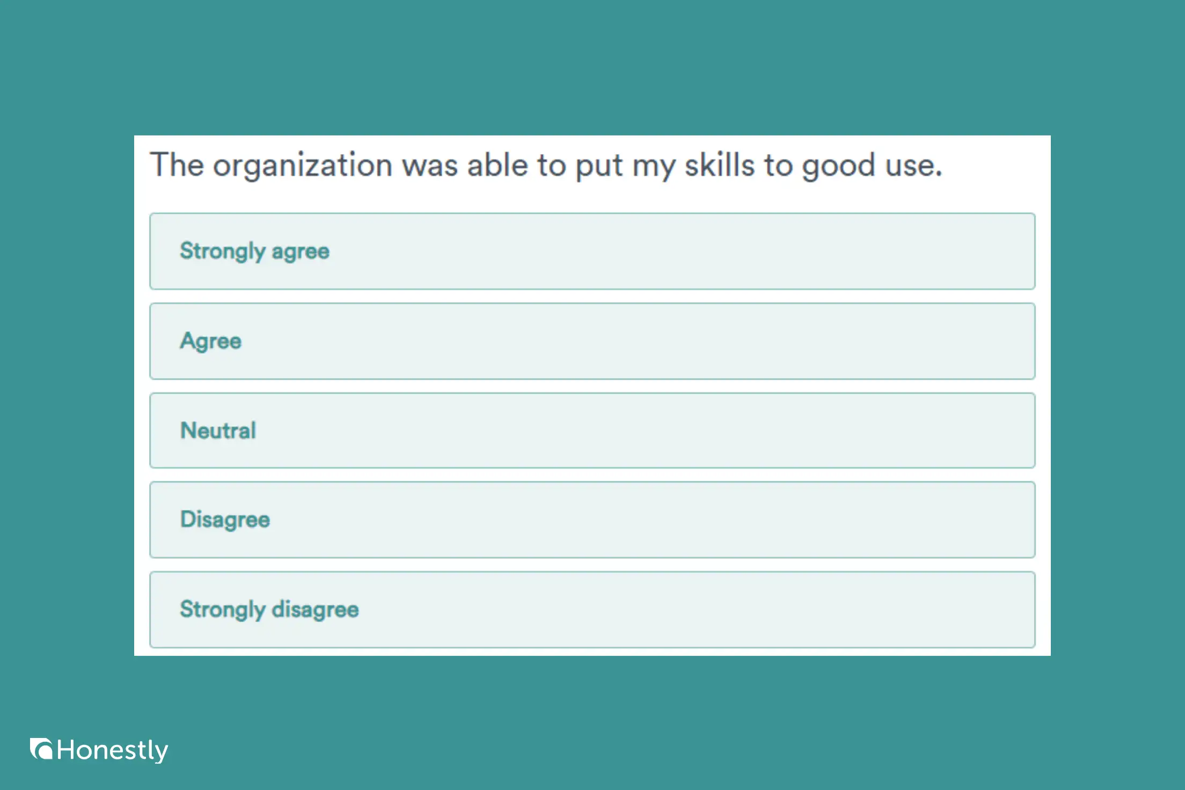Viewport: 1185px width, 790px height.
Task: Click the right edge of Agree card
Action: (1030, 341)
